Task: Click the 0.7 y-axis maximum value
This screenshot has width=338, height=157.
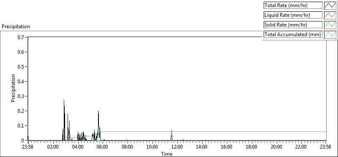Action: [22, 37]
